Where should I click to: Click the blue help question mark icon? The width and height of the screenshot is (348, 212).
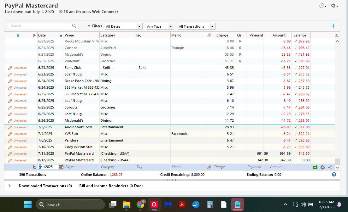click(x=334, y=175)
